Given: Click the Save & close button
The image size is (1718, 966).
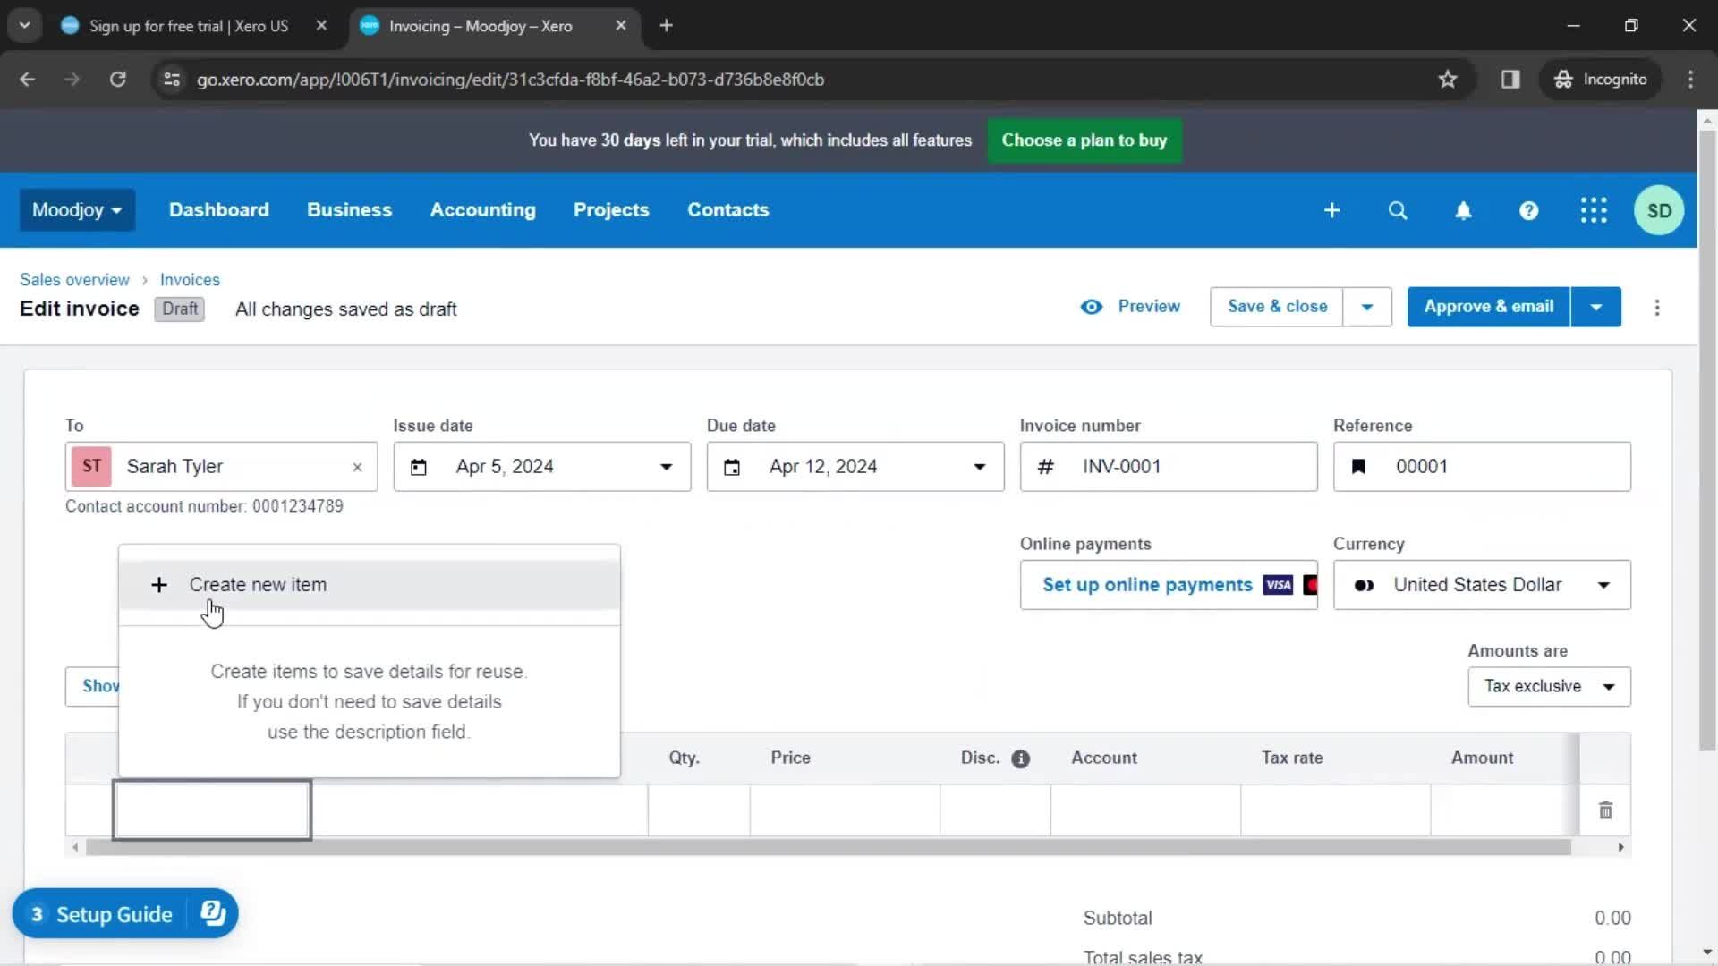Looking at the screenshot, I should (1277, 307).
